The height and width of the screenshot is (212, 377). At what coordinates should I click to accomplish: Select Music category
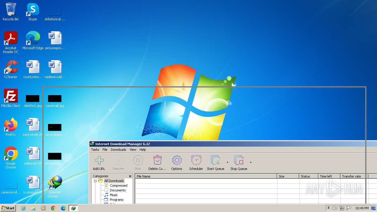(x=114, y=195)
